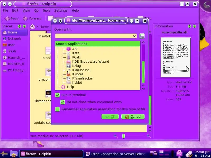Enable Remember application association checkbox
This screenshot has height=158, width=211.
point(57,109)
